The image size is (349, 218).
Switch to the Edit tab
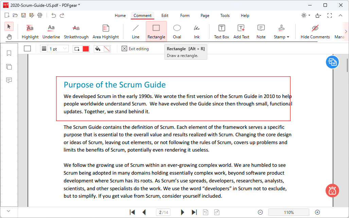(x=165, y=16)
